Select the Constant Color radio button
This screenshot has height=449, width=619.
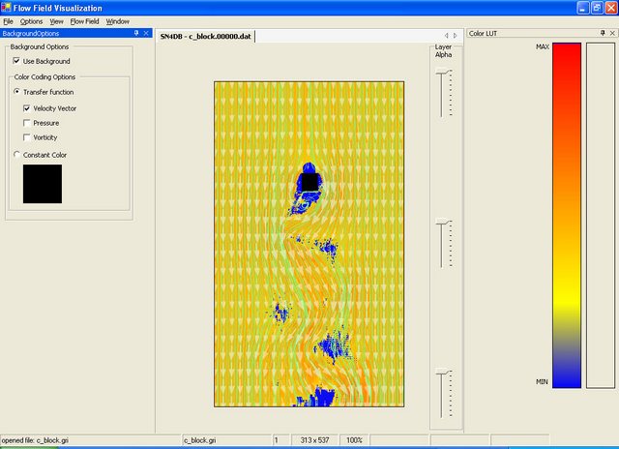[x=16, y=155]
